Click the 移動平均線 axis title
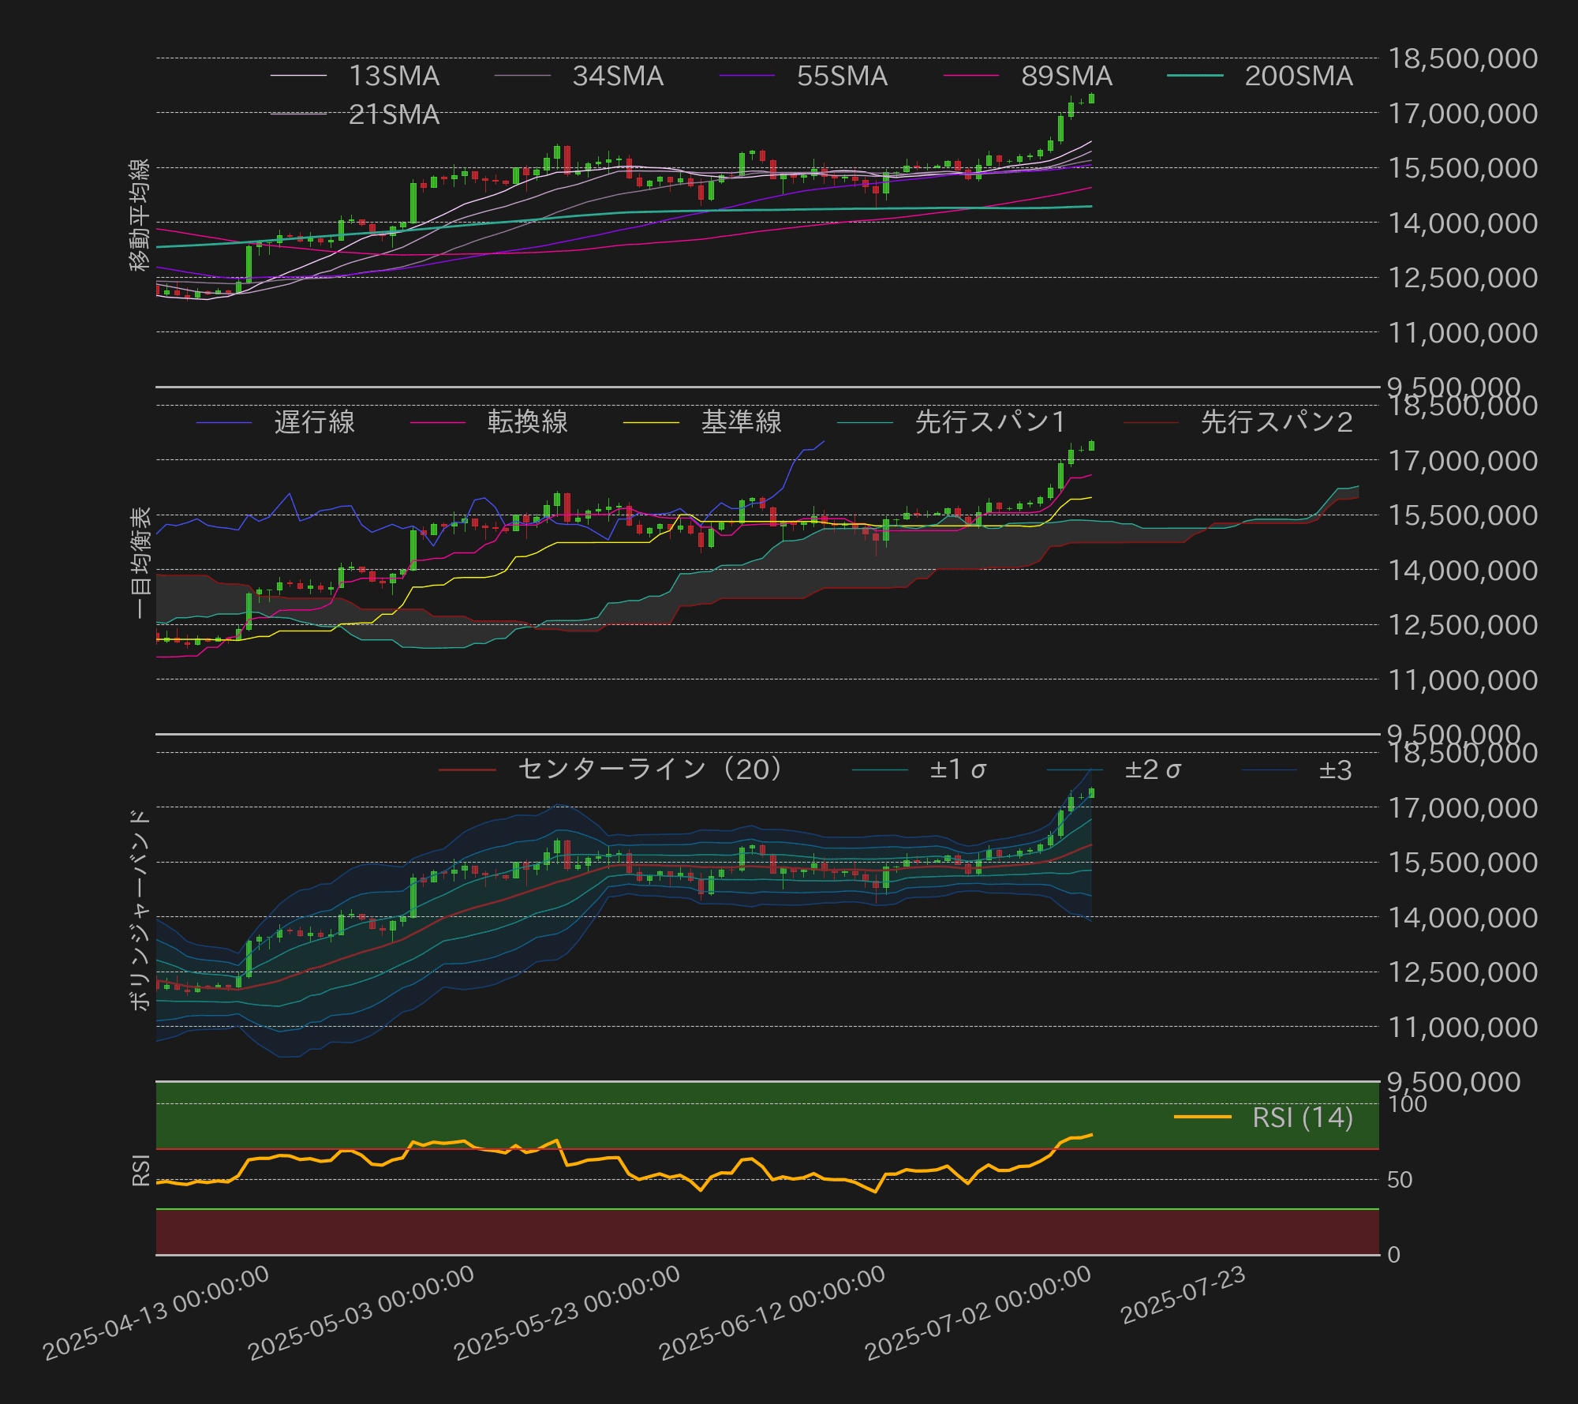This screenshot has width=1578, height=1404. point(140,215)
